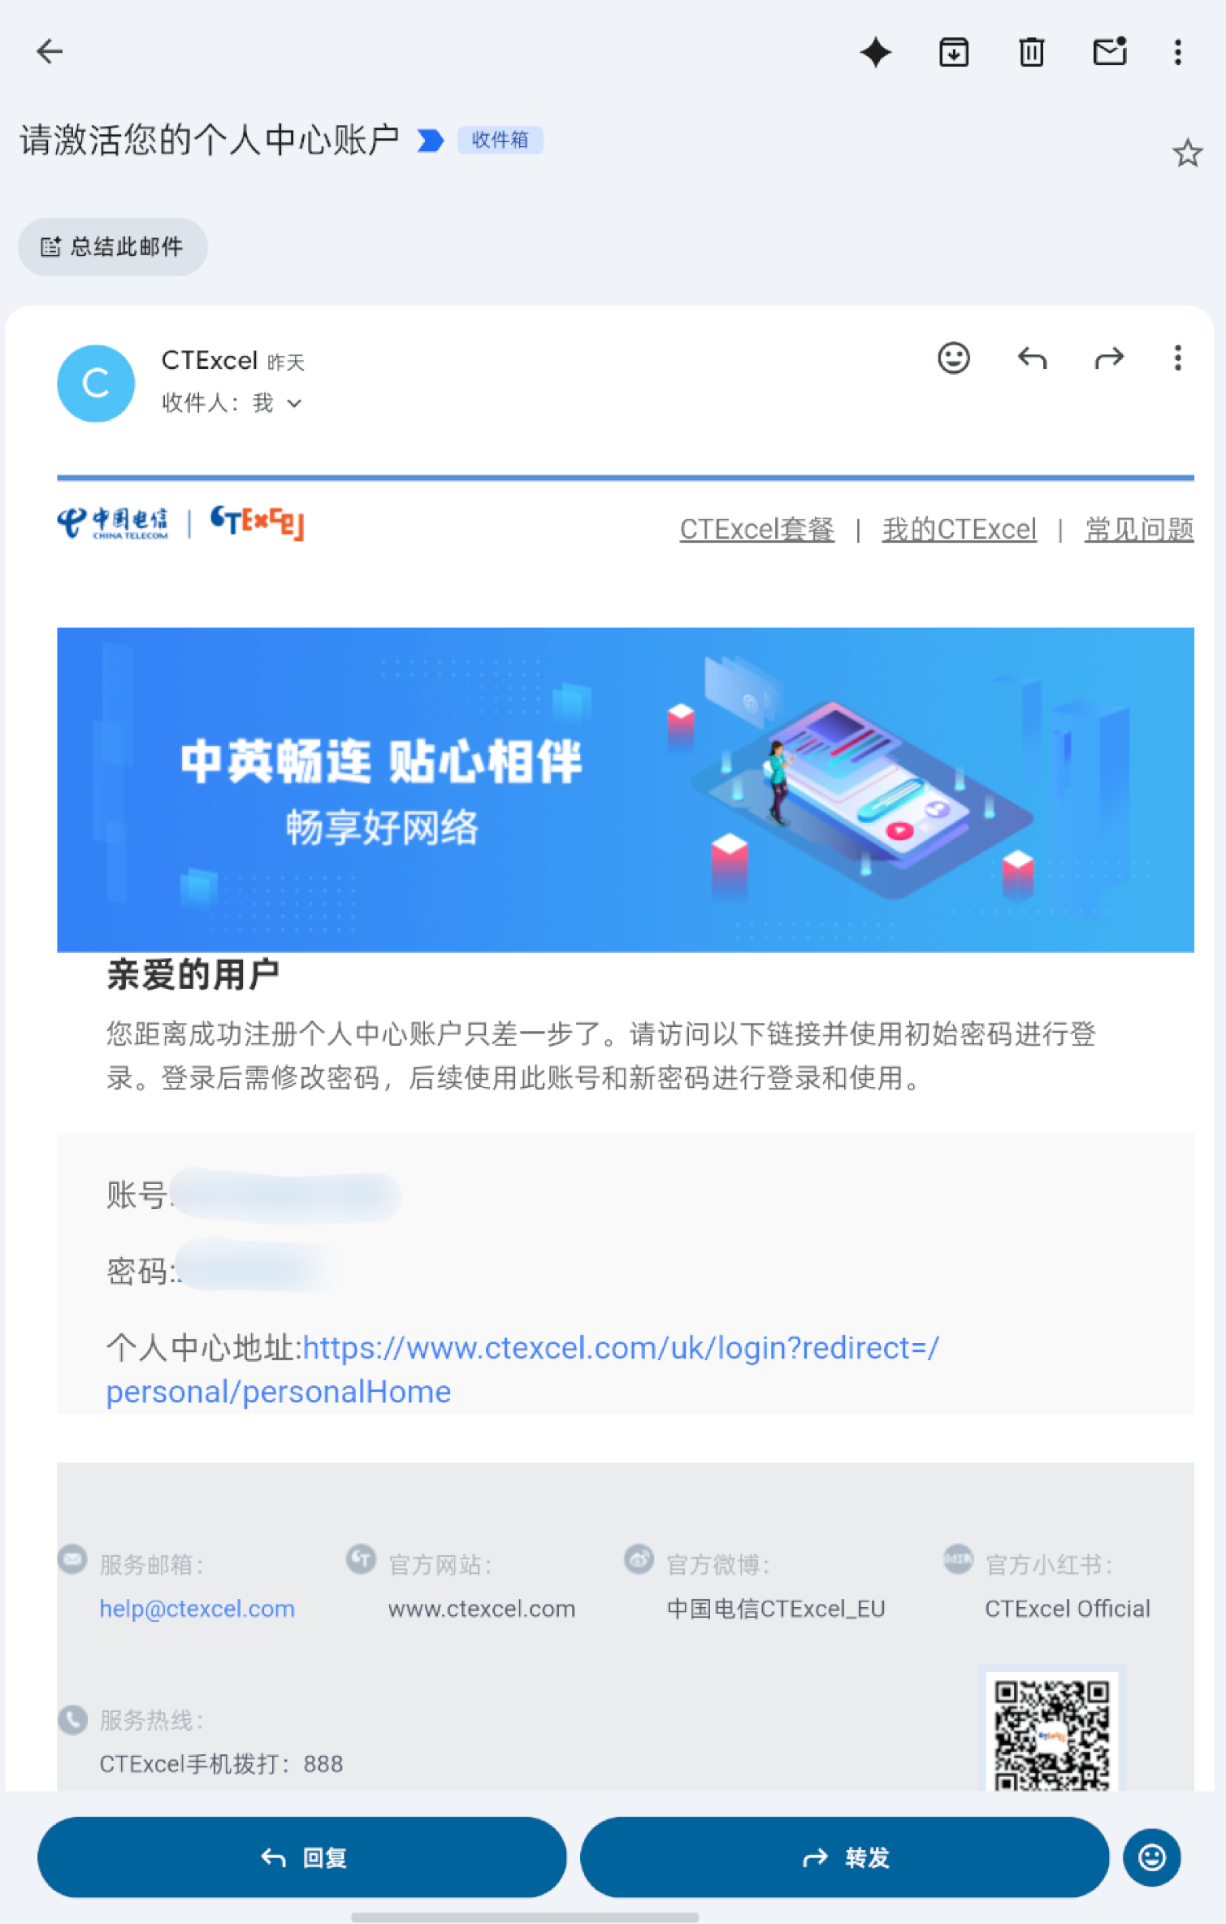1226x1924 pixels.
Task: Mark the email as unread
Action: tap(1109, 52)
